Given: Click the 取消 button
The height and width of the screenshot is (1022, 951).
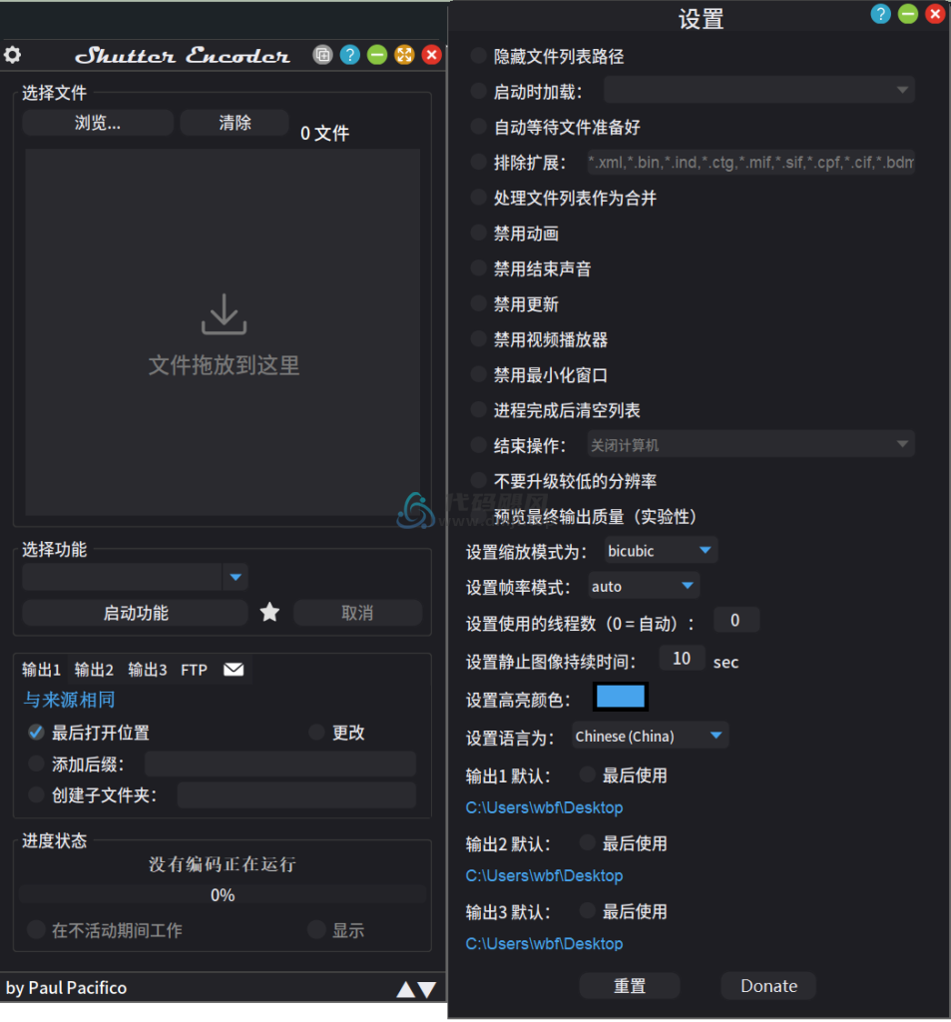Looking at the screenshot, I should coord(357,613).
